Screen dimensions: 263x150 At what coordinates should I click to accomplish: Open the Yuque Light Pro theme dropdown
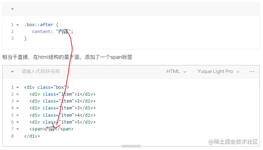pyautogui.click(x=218, y=72)
